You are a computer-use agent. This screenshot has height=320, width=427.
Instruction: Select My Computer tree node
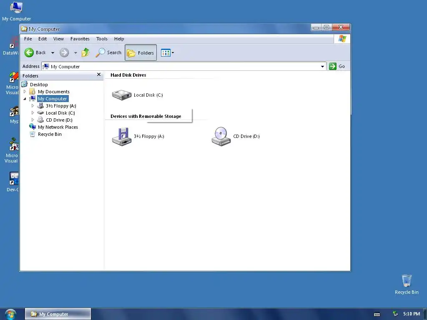coord(52,99)
